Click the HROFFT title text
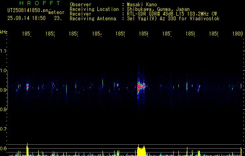 coord(40,3)
